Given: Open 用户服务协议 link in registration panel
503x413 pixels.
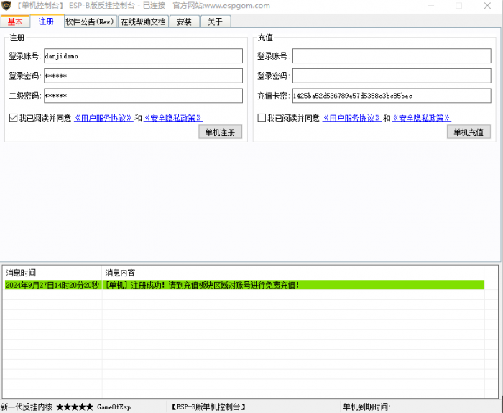Looking at the screenshot, I should [103, 118].
